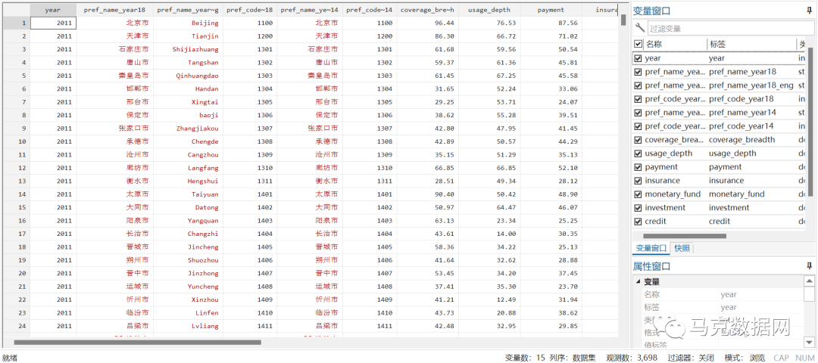Screen dimensions: 818x363
Task: Select the 96.44 coverage value cell
Action: click(x=427, y=23)
